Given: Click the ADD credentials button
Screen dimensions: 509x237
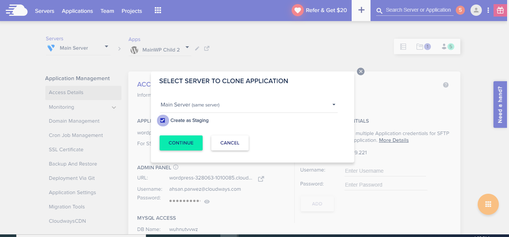Looking at the screenshot, I should pyautogui.click(x=317, y=204).
